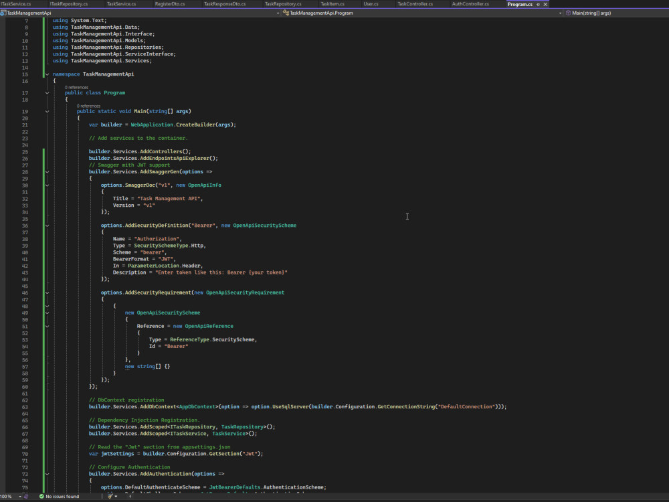Click the "Authorization" string on line 38

[x=157, y=239]
